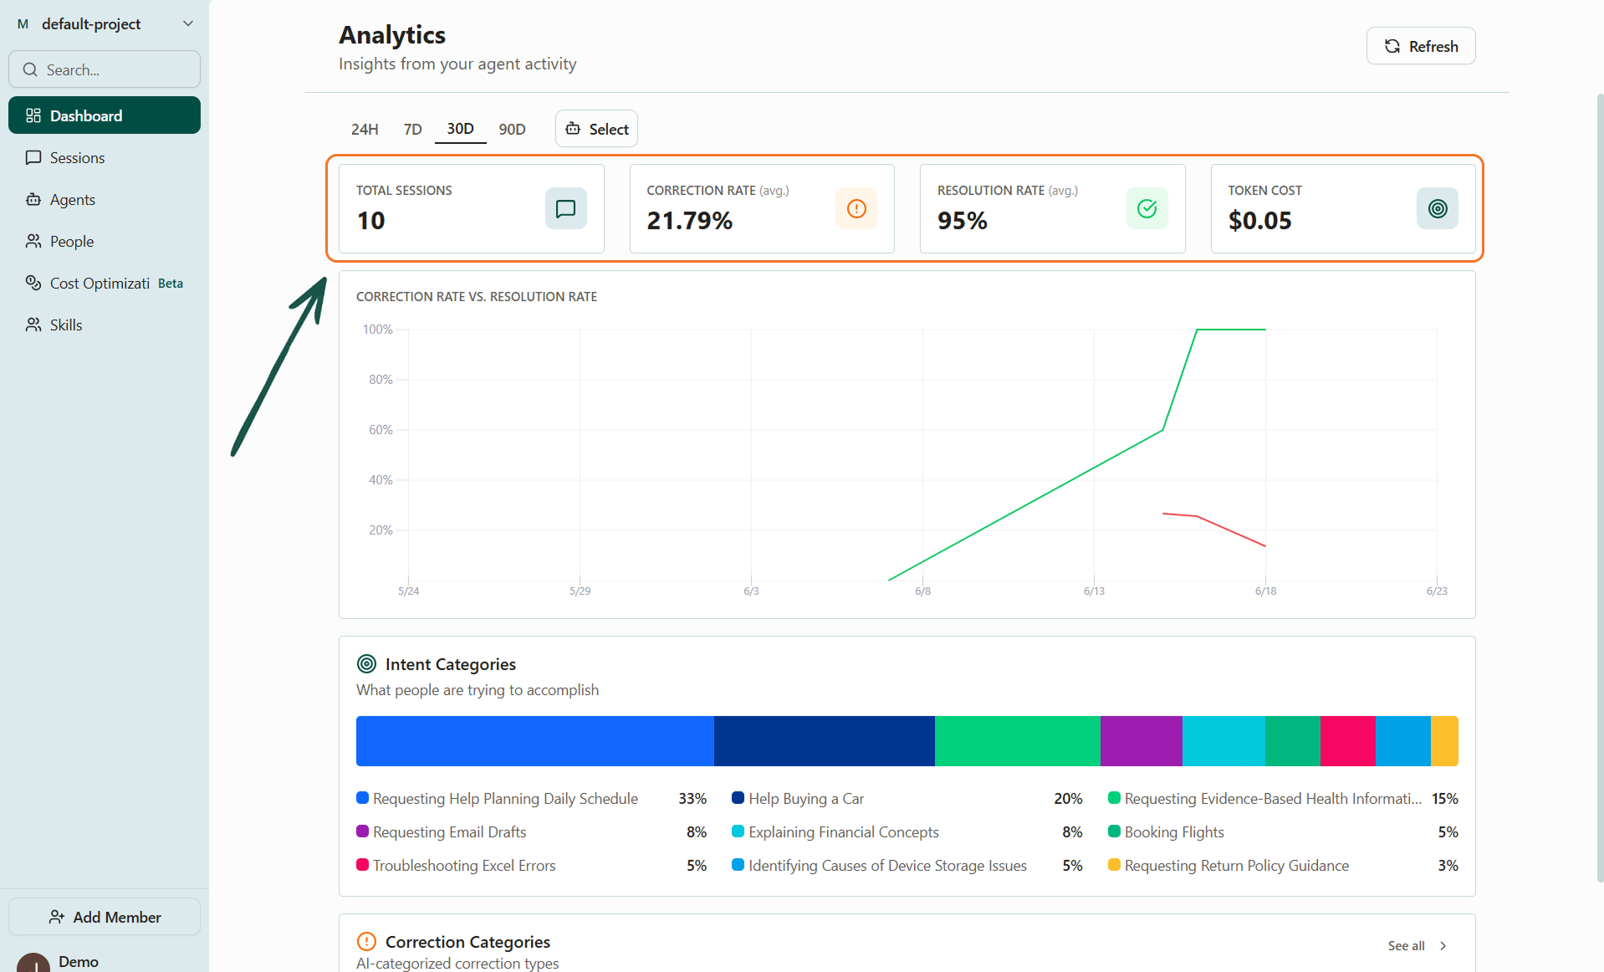Click the dark blue Help Buying a Car segment

click(825, 741)
